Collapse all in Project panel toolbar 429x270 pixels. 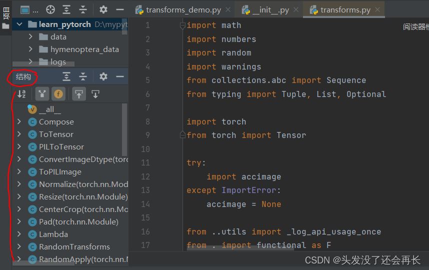(83, 9)
